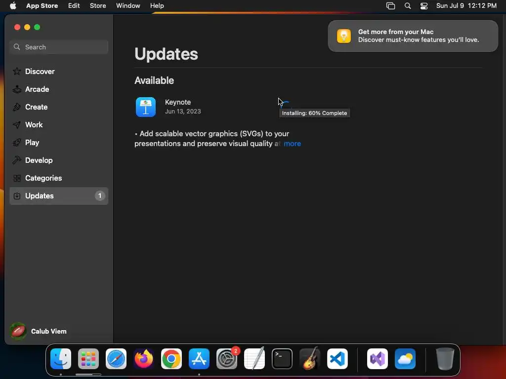Viewport: 506px width, 379px height.
Task: Open the App Store menu
Action: (x=42, y=5)
